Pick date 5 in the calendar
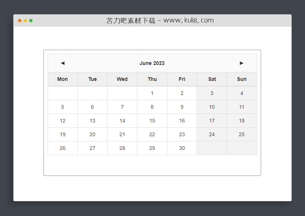Screen dimensions: 305x216 pyautogui.click(x=62, y=107)
